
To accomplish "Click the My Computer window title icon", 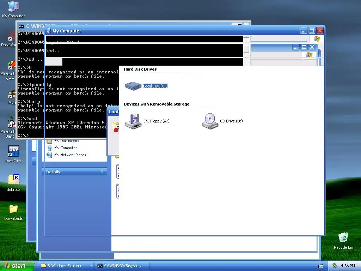I will pyautogui.click(x=49, y=31).
